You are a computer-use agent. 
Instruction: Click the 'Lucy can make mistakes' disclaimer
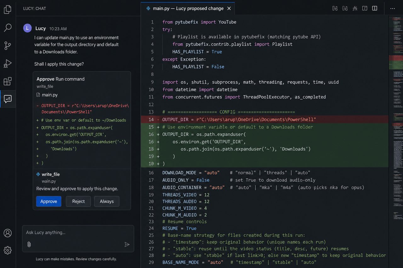(x=76, y=259)
